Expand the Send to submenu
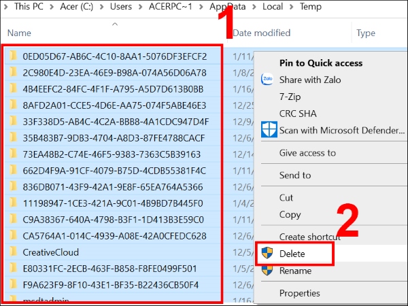 click(294, 175)
